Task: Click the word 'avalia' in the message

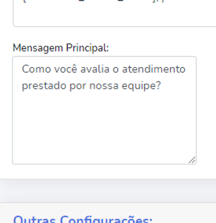Action: (x=95, y=69)
